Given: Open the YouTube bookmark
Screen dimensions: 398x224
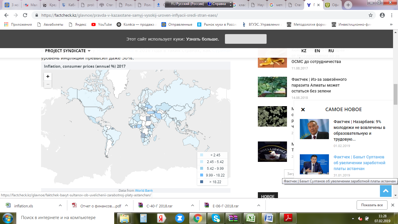Looking at the screenshot, I should point(102,24).
